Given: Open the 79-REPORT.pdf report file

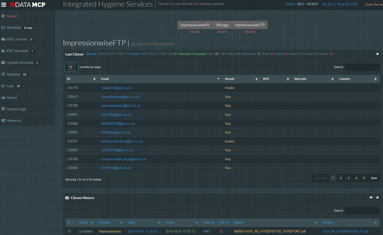Looking at the screenshot, I should 270,231.
